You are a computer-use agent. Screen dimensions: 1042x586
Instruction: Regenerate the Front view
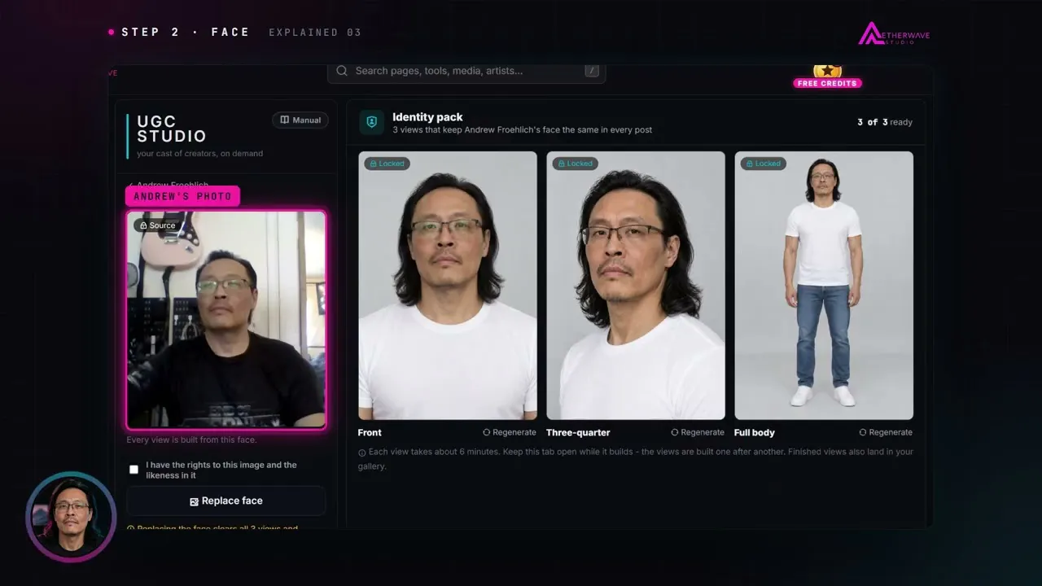pos(510,432)
